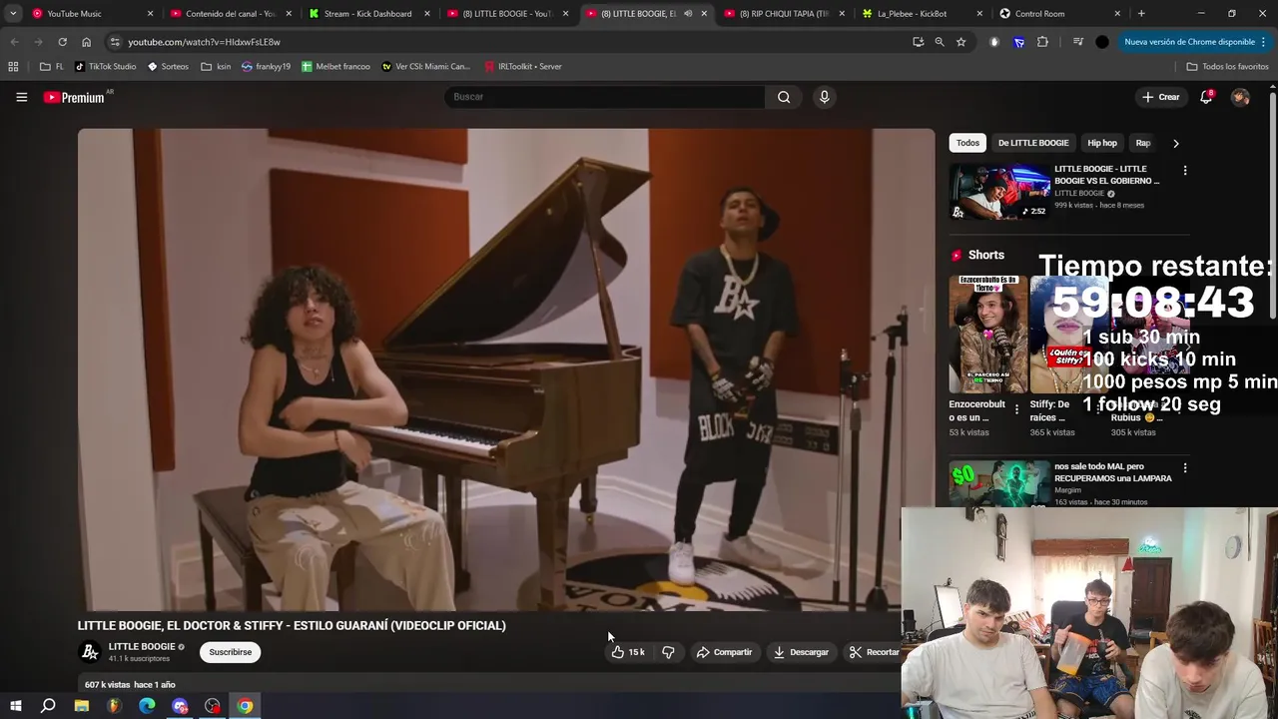
Task: Open Chrome profile avatar
Action: 1102,42
